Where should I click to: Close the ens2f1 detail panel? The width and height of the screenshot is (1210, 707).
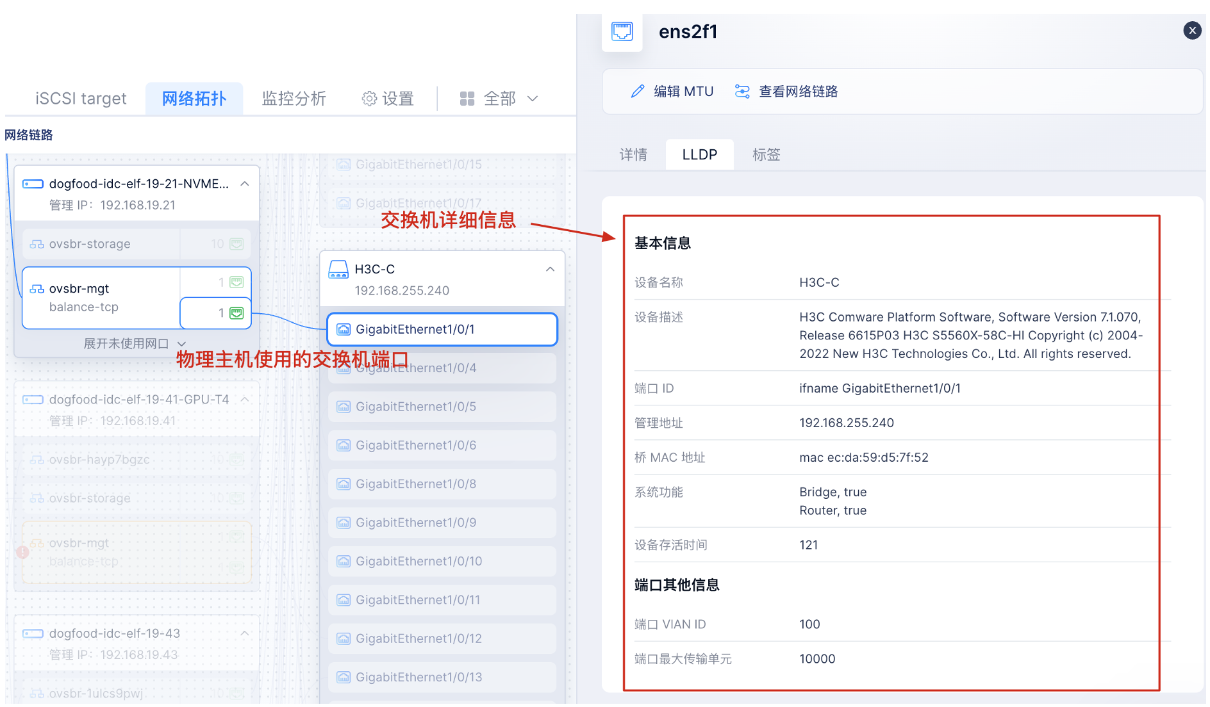click(1191, 30)
